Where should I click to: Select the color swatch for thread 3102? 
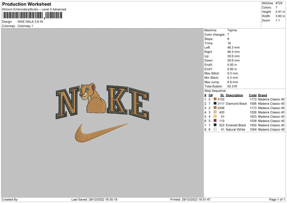215,99
